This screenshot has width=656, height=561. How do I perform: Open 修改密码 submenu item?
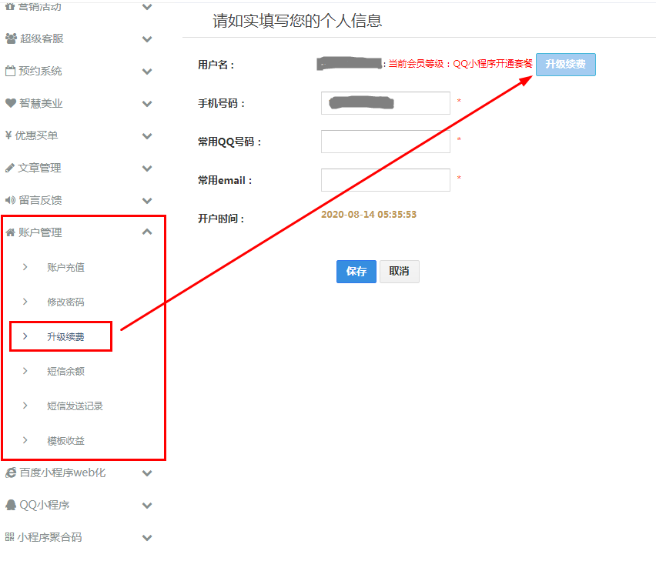(x=65, y=302)
